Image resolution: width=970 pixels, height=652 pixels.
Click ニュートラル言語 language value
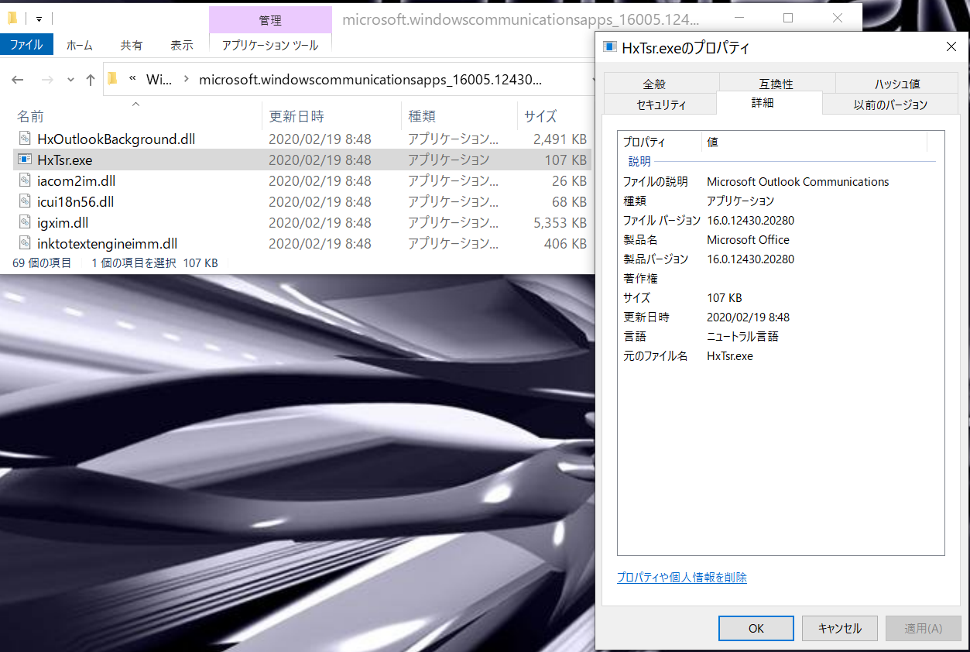tap(743, 337)
